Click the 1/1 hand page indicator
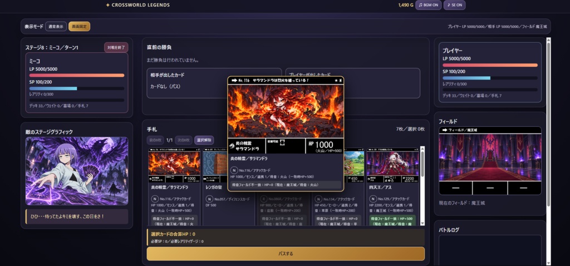Image resolution: width=570 pixels, height=266 pixels. [x=169, y=140]
